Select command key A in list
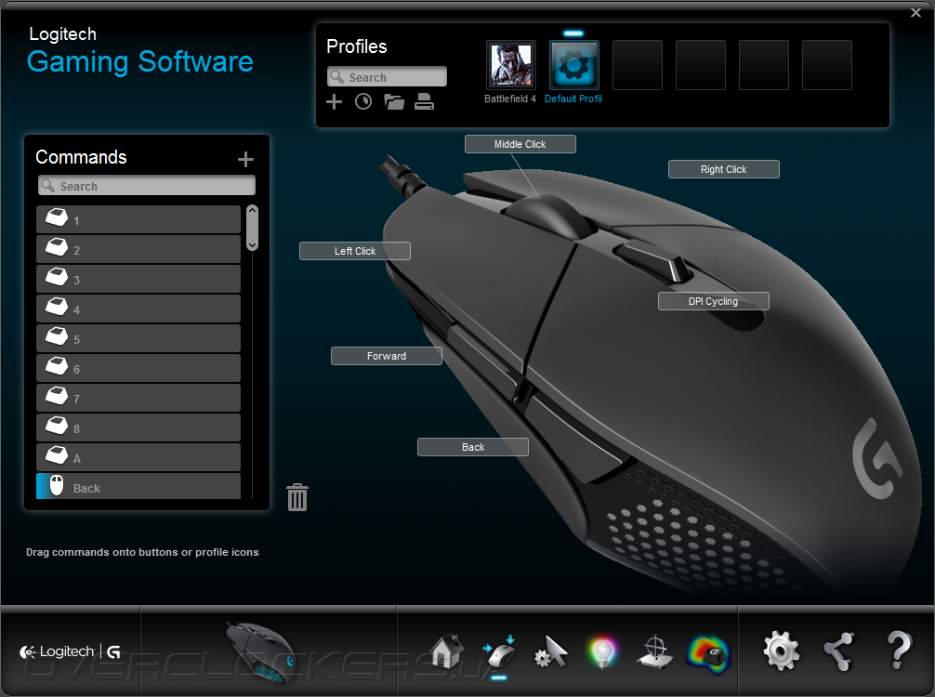Screen dimensions: 935x697 tap(138, 457)
